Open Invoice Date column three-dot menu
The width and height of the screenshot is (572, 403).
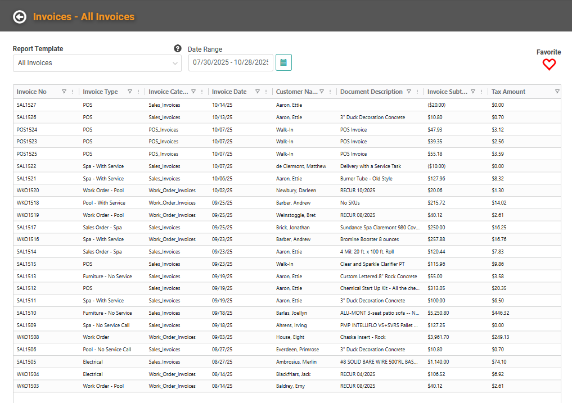pyautogui.click(x=266, y=92)
